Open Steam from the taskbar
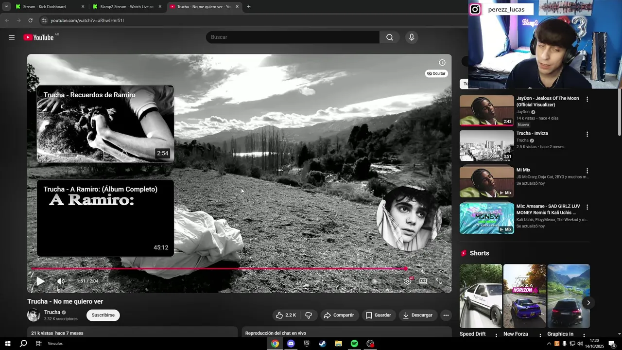The image size is (622, 350). (x=322, y=344)
